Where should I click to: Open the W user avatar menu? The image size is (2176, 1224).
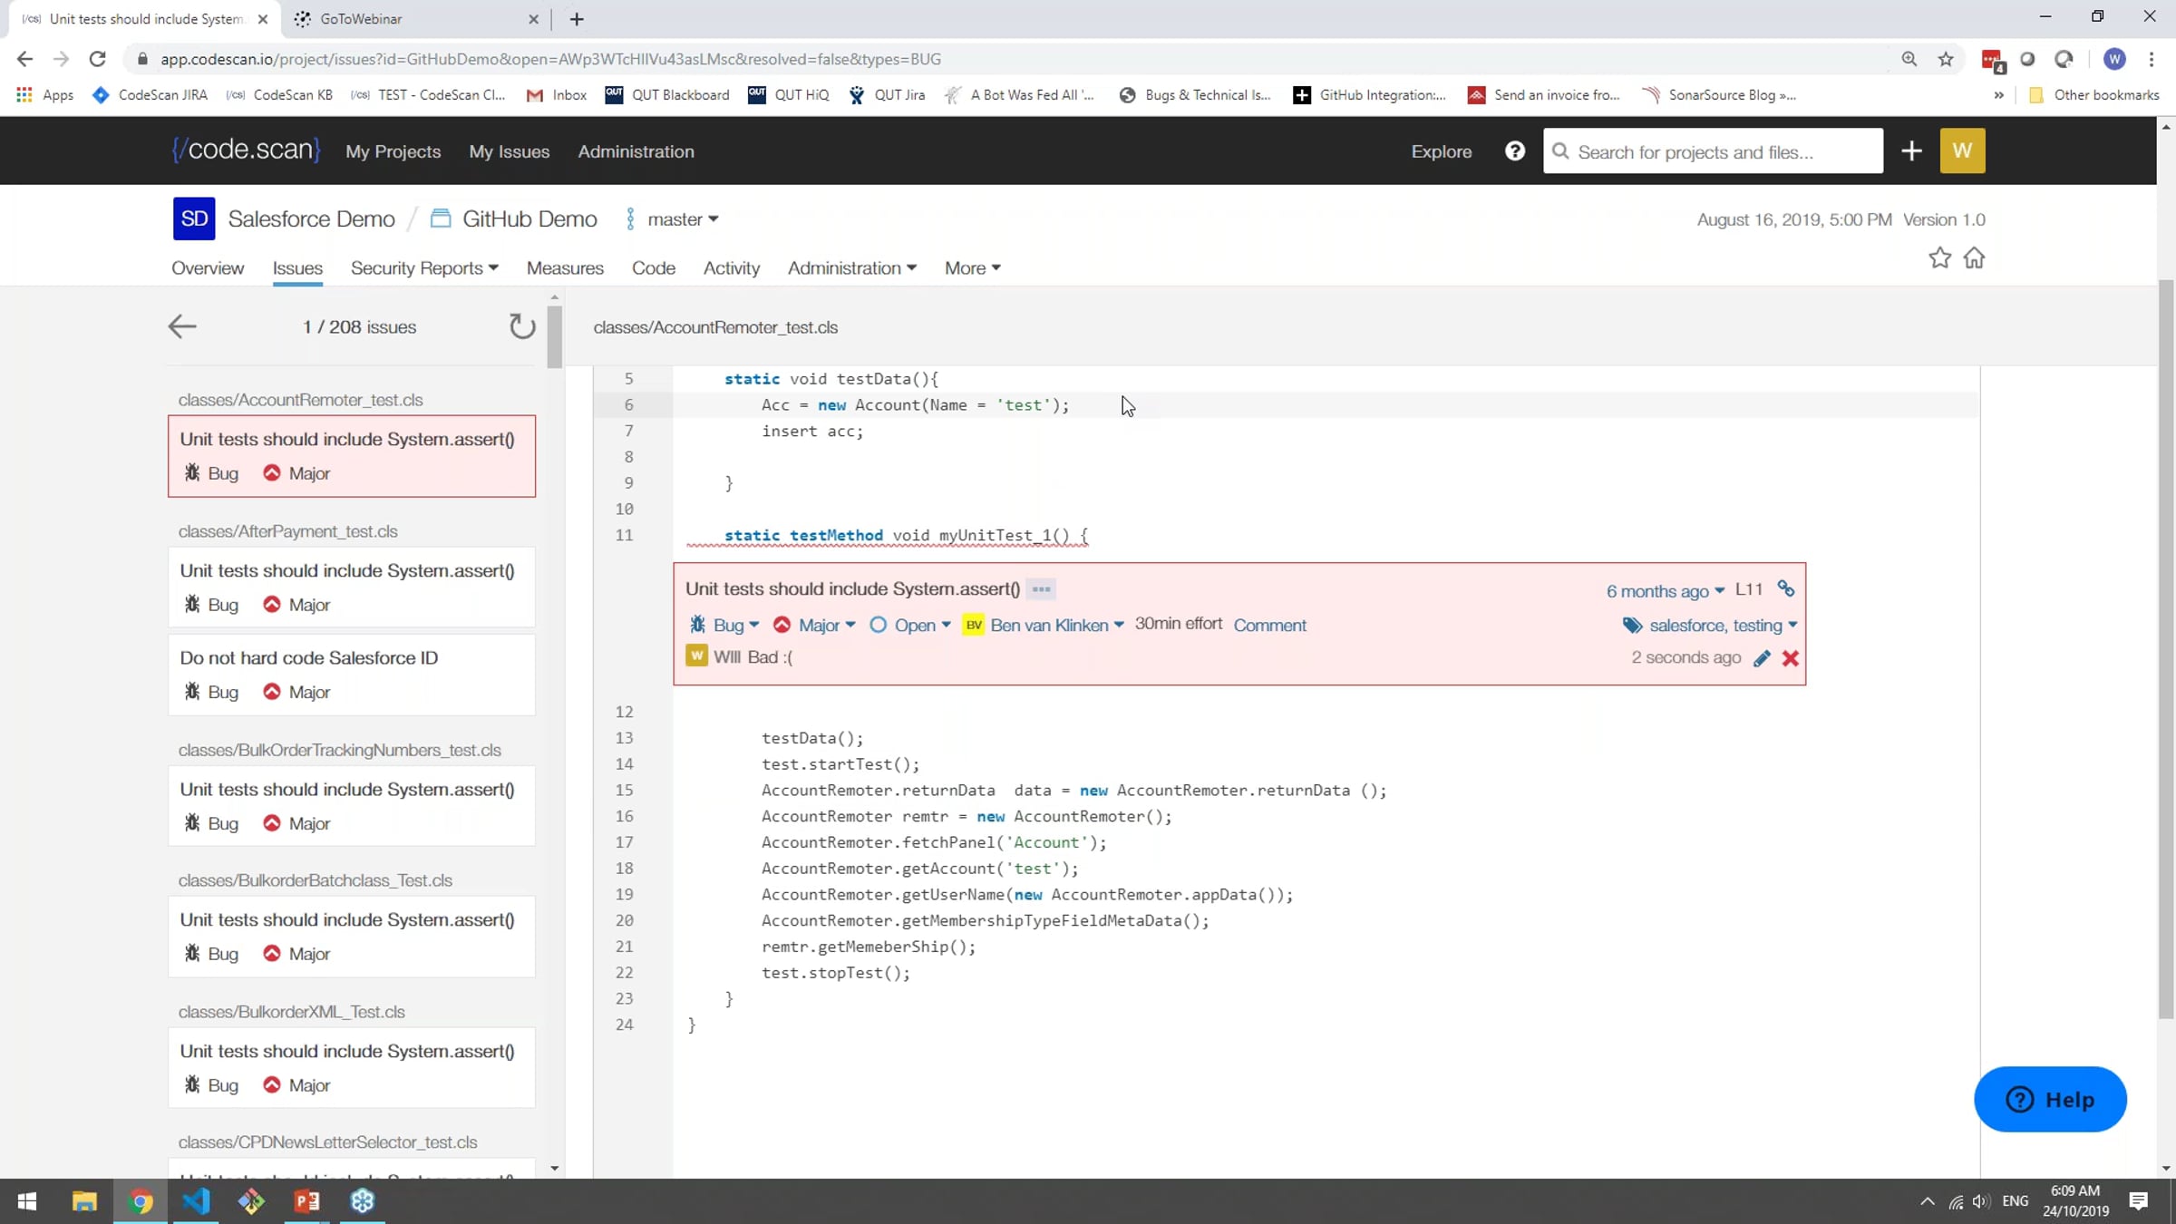tap(1962, 151)
